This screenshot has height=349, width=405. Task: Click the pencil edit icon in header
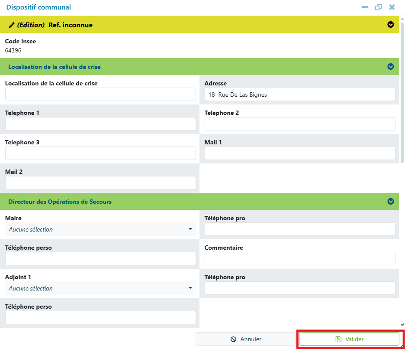pos(12,25)
